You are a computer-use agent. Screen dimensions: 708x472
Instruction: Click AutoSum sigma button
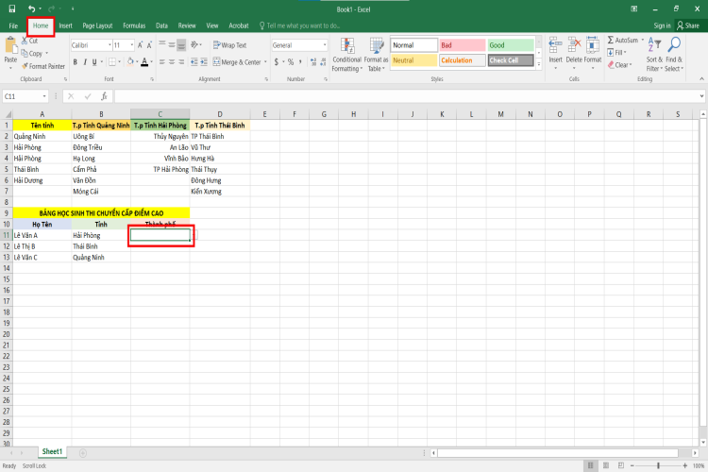[x=623, y=41]
